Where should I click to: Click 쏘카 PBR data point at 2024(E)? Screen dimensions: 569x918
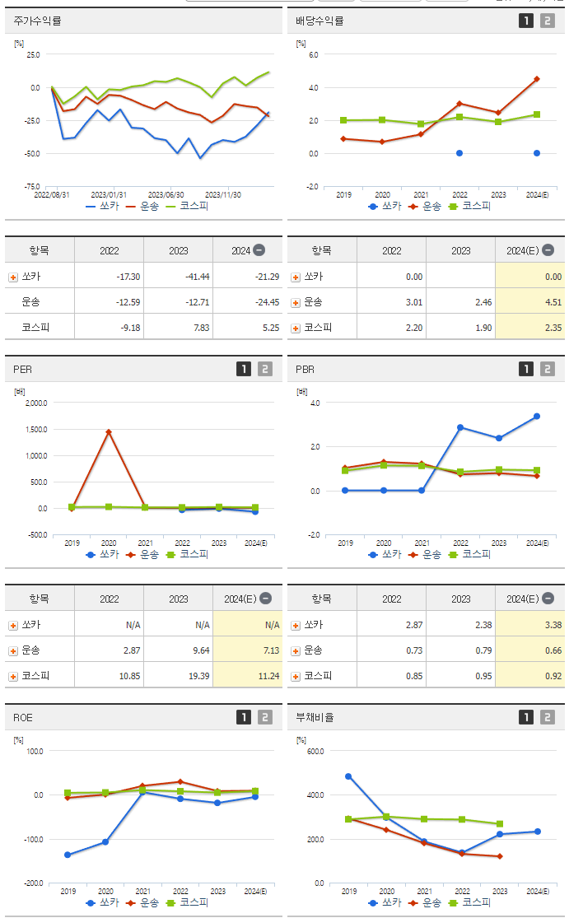click(537, 417)
